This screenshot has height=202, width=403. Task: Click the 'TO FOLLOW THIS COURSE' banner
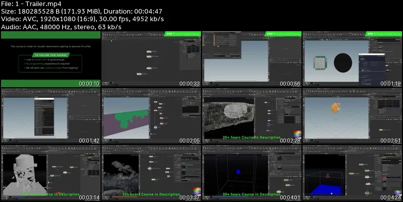tap(51, 55)
